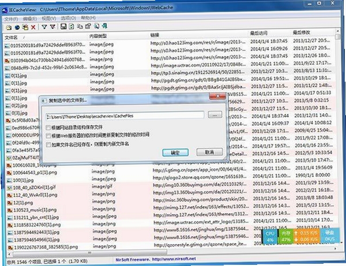Open the 帮助(H) menu
Viewport: 346px width, 266px height.
pos(89,18)
